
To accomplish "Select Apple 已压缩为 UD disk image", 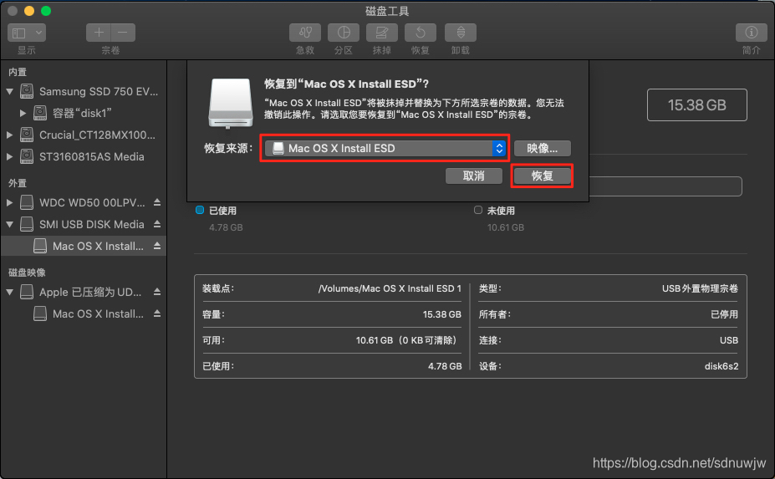I will [x=83, y=292].
